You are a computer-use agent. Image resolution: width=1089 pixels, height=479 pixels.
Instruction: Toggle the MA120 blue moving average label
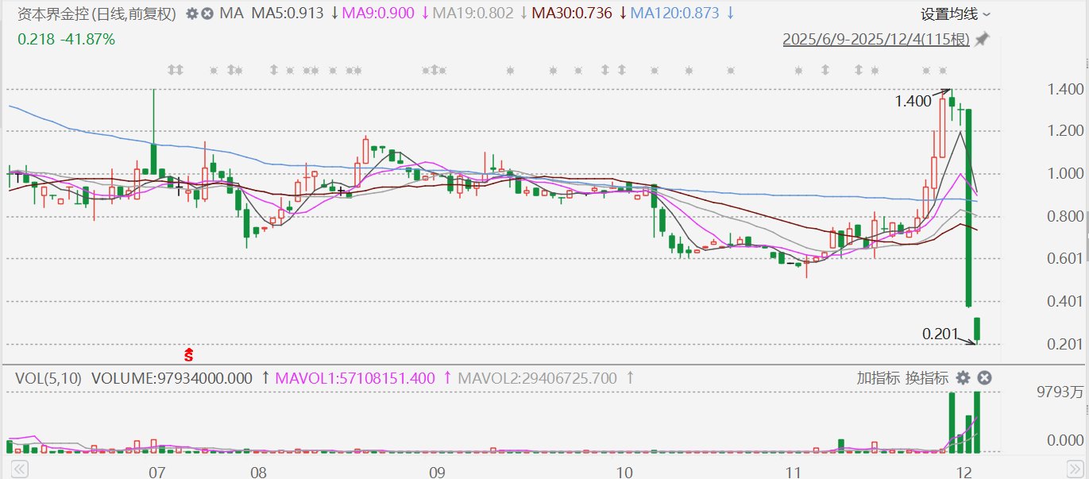click(681, 14)
